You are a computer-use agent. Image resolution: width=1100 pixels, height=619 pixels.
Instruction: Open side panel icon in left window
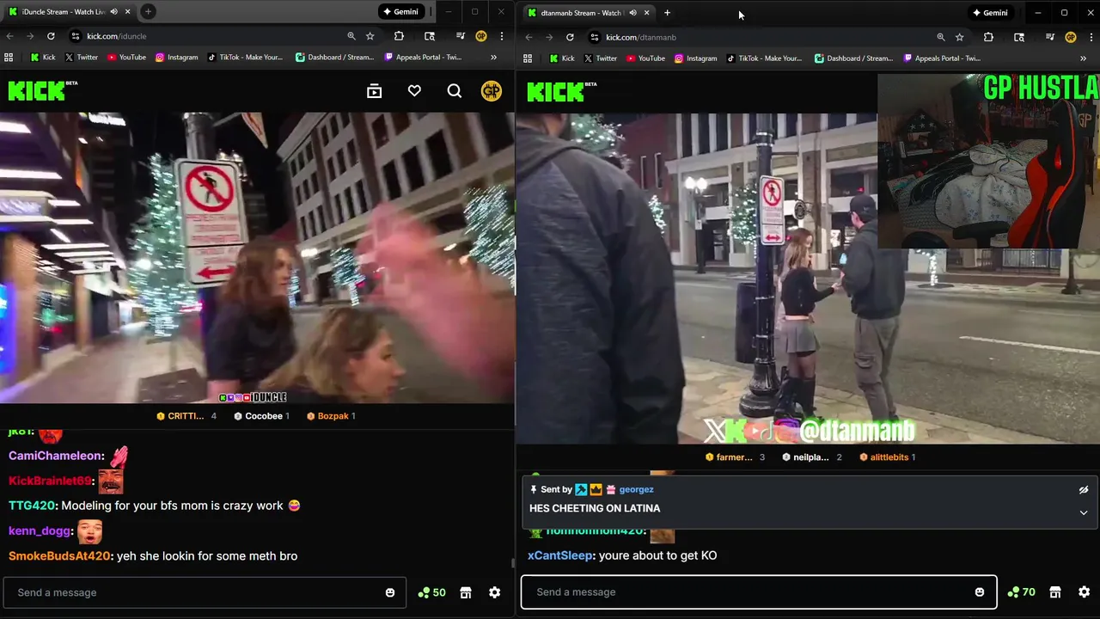click(430, 36)
